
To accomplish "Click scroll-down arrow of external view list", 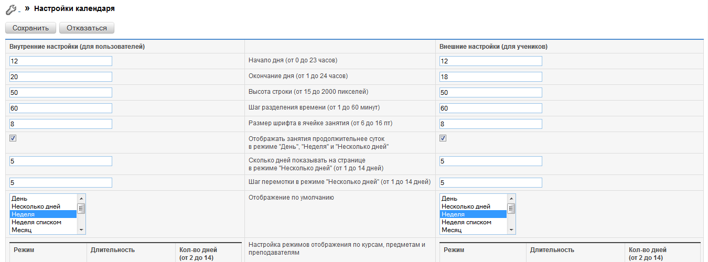I will [x=511, y=230].
